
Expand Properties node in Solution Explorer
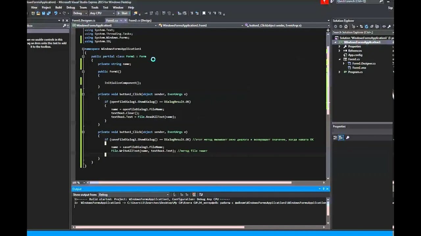(339, 47)
